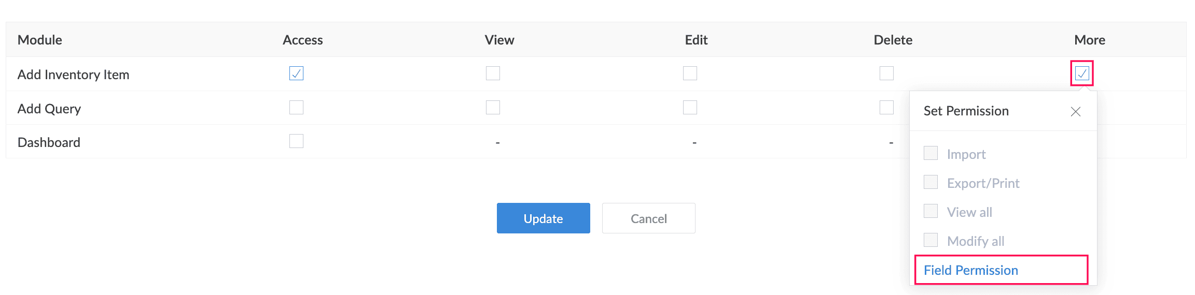Check the Export/Print permission
The height and width of the screenshot is (295, 1195).
930,182
